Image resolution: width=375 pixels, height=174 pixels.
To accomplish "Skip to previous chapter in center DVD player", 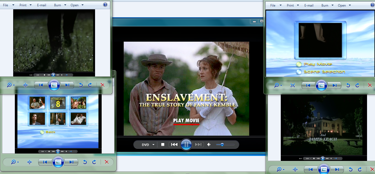I will 174,144.
